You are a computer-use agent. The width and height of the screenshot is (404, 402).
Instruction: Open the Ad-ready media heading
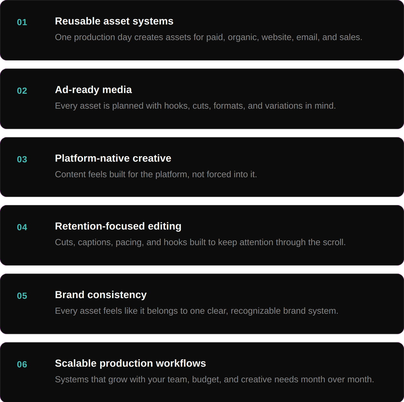[93, 90]
